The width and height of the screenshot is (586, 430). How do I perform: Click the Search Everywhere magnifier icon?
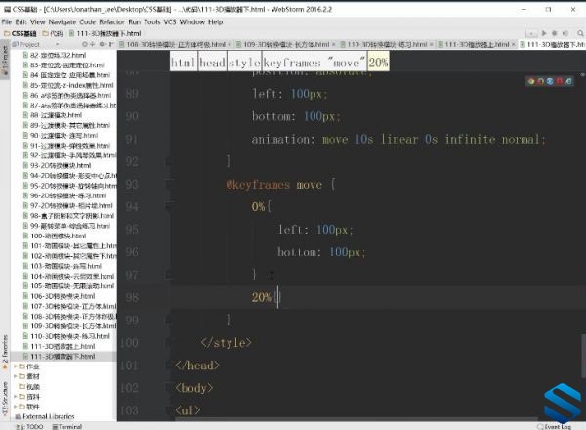point(580,33)
